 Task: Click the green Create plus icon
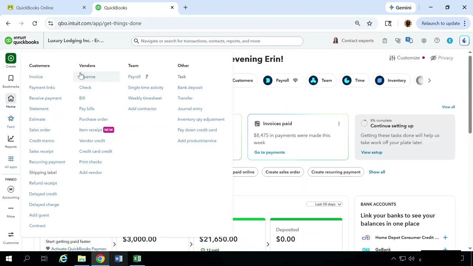tap(11, 58)
